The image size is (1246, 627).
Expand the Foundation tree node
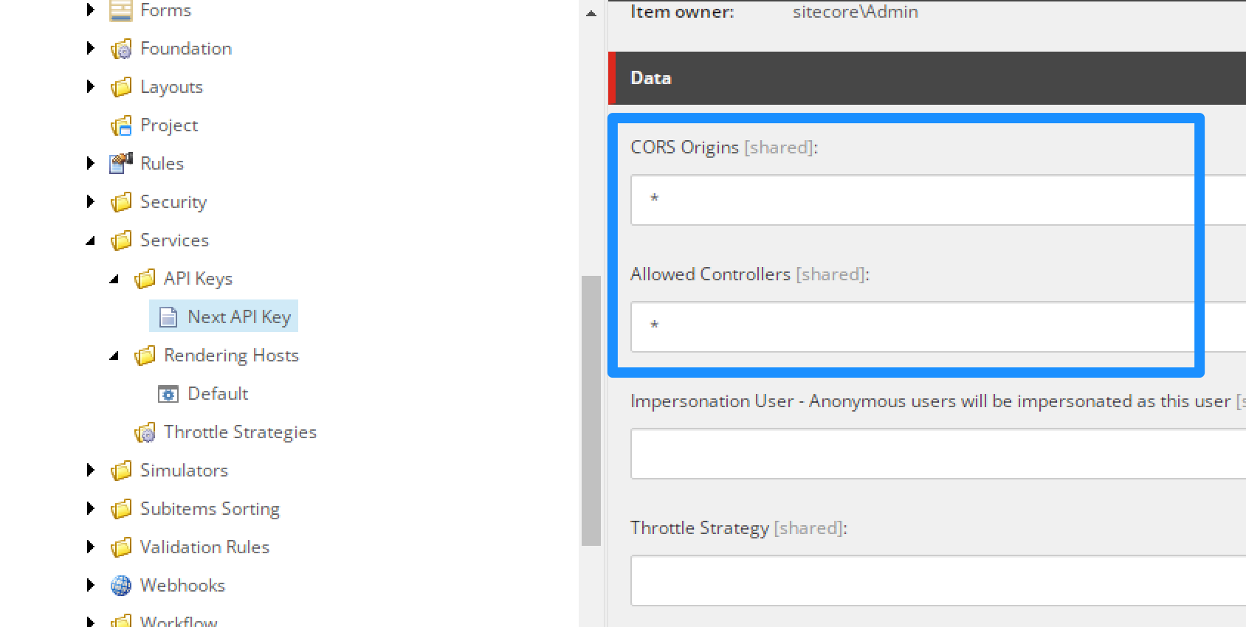90,49
